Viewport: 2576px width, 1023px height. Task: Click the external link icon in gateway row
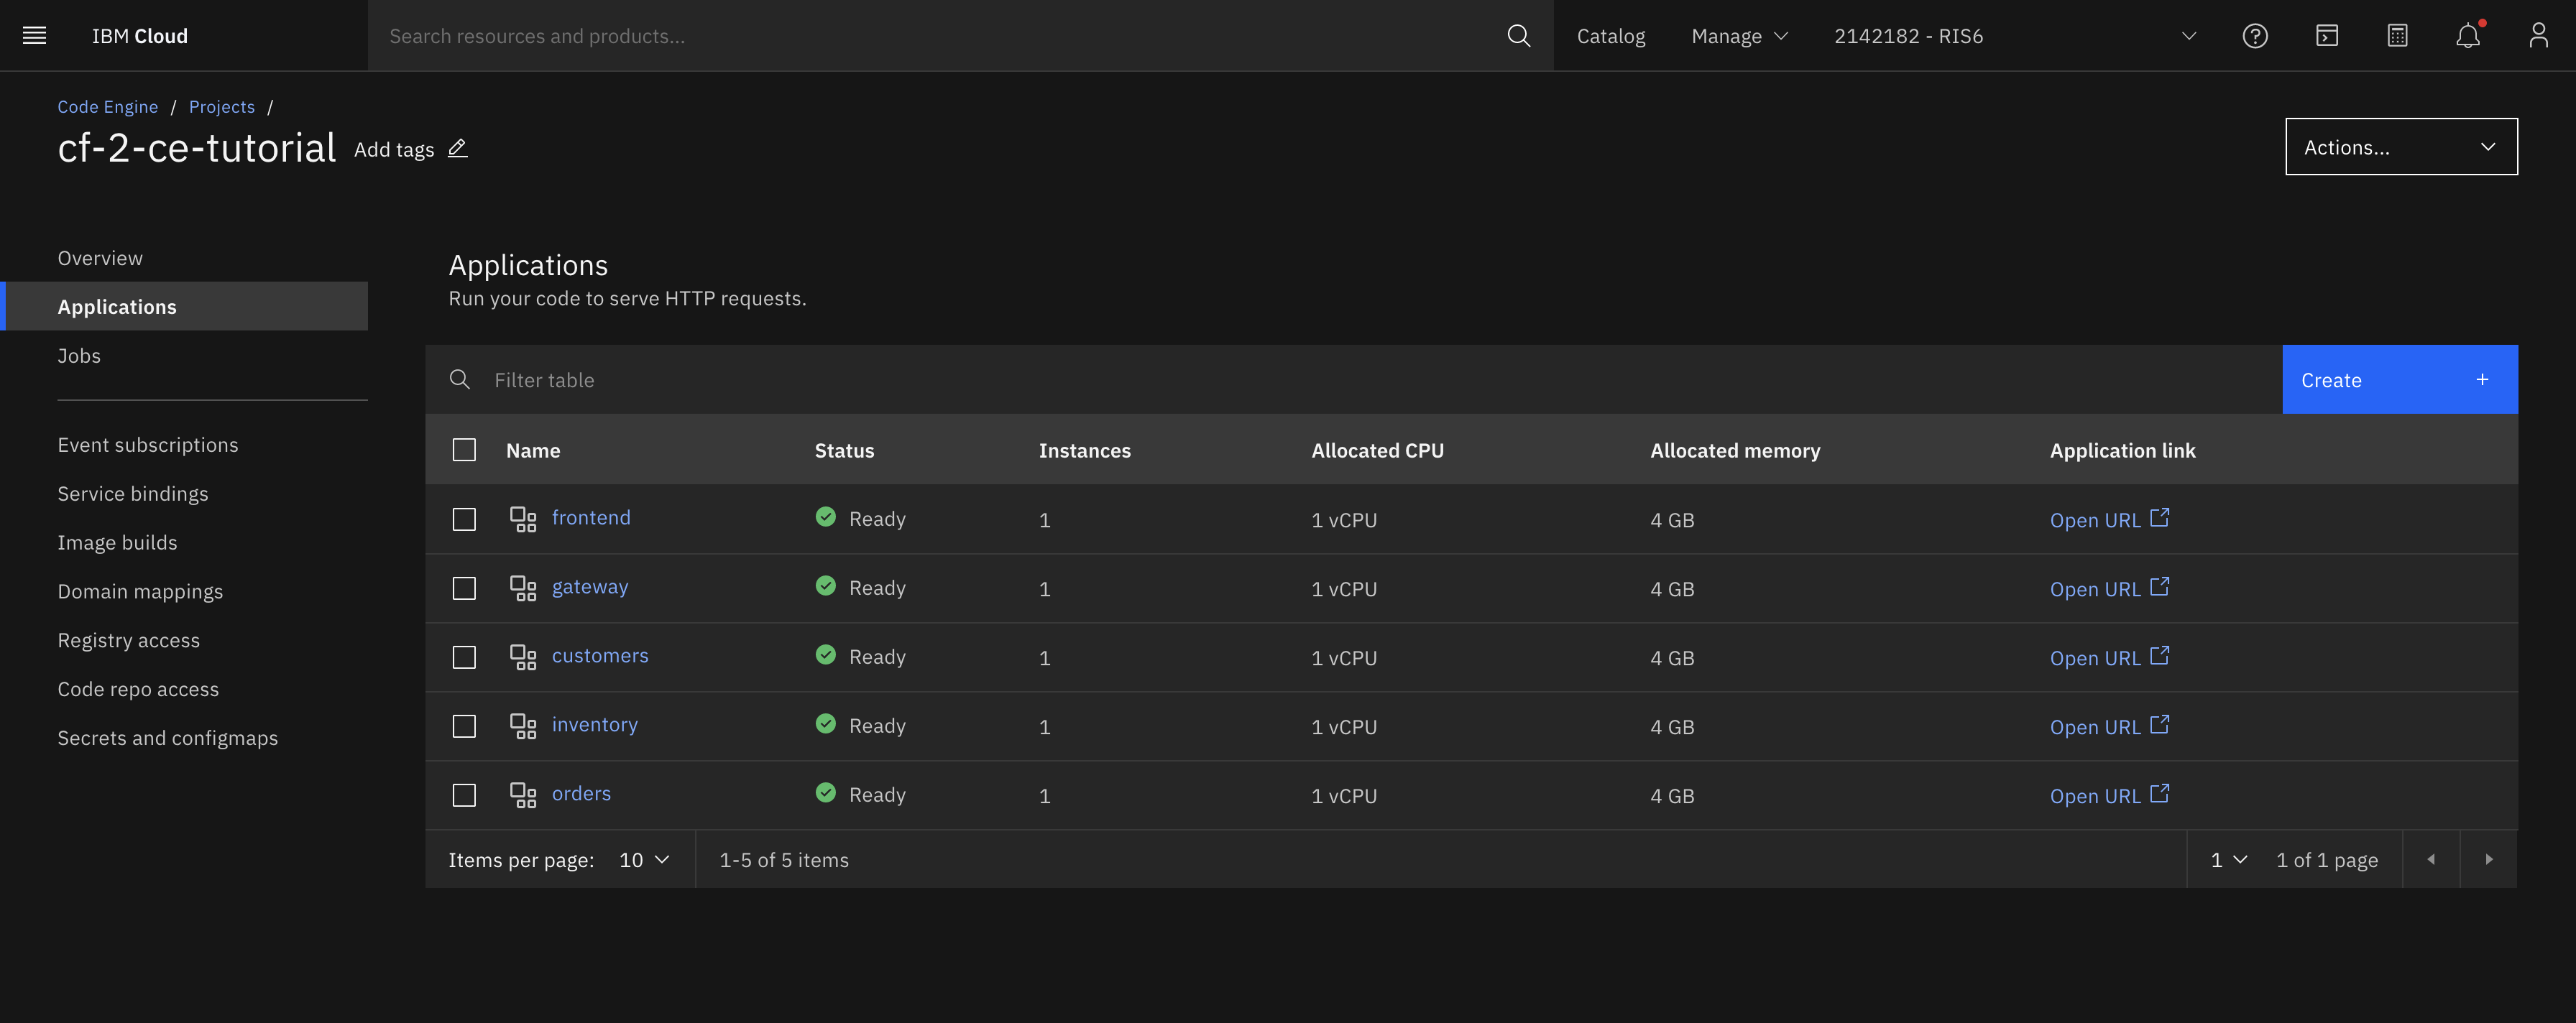coord(2159,586)
